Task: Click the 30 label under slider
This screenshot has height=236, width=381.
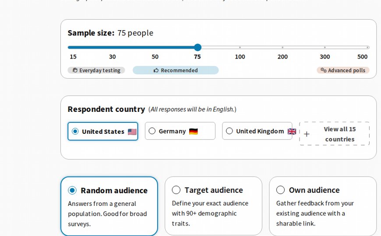Action: [x=112, y=57]
